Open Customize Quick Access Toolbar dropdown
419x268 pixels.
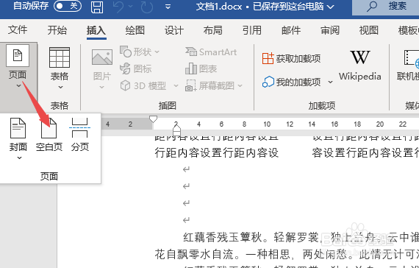pos(168,7)
